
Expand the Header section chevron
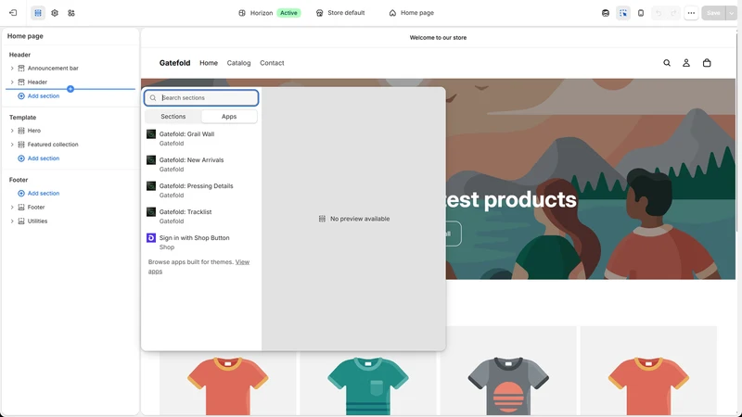[12, 82]
